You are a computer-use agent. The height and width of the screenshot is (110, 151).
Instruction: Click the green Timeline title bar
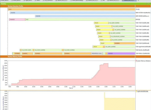point(75,4)
